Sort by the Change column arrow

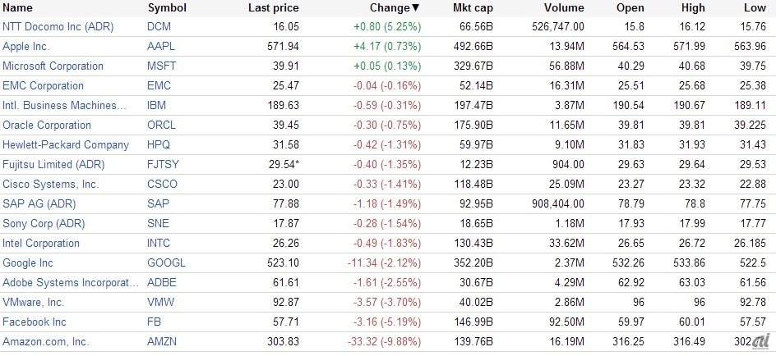tap(416, 7)
